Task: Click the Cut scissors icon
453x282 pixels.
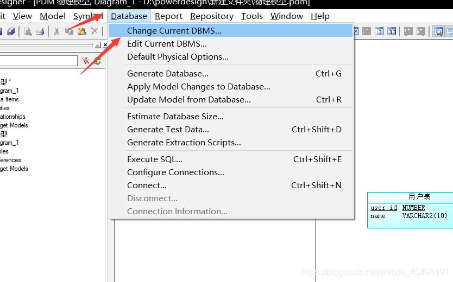Action: pos(56,31)
